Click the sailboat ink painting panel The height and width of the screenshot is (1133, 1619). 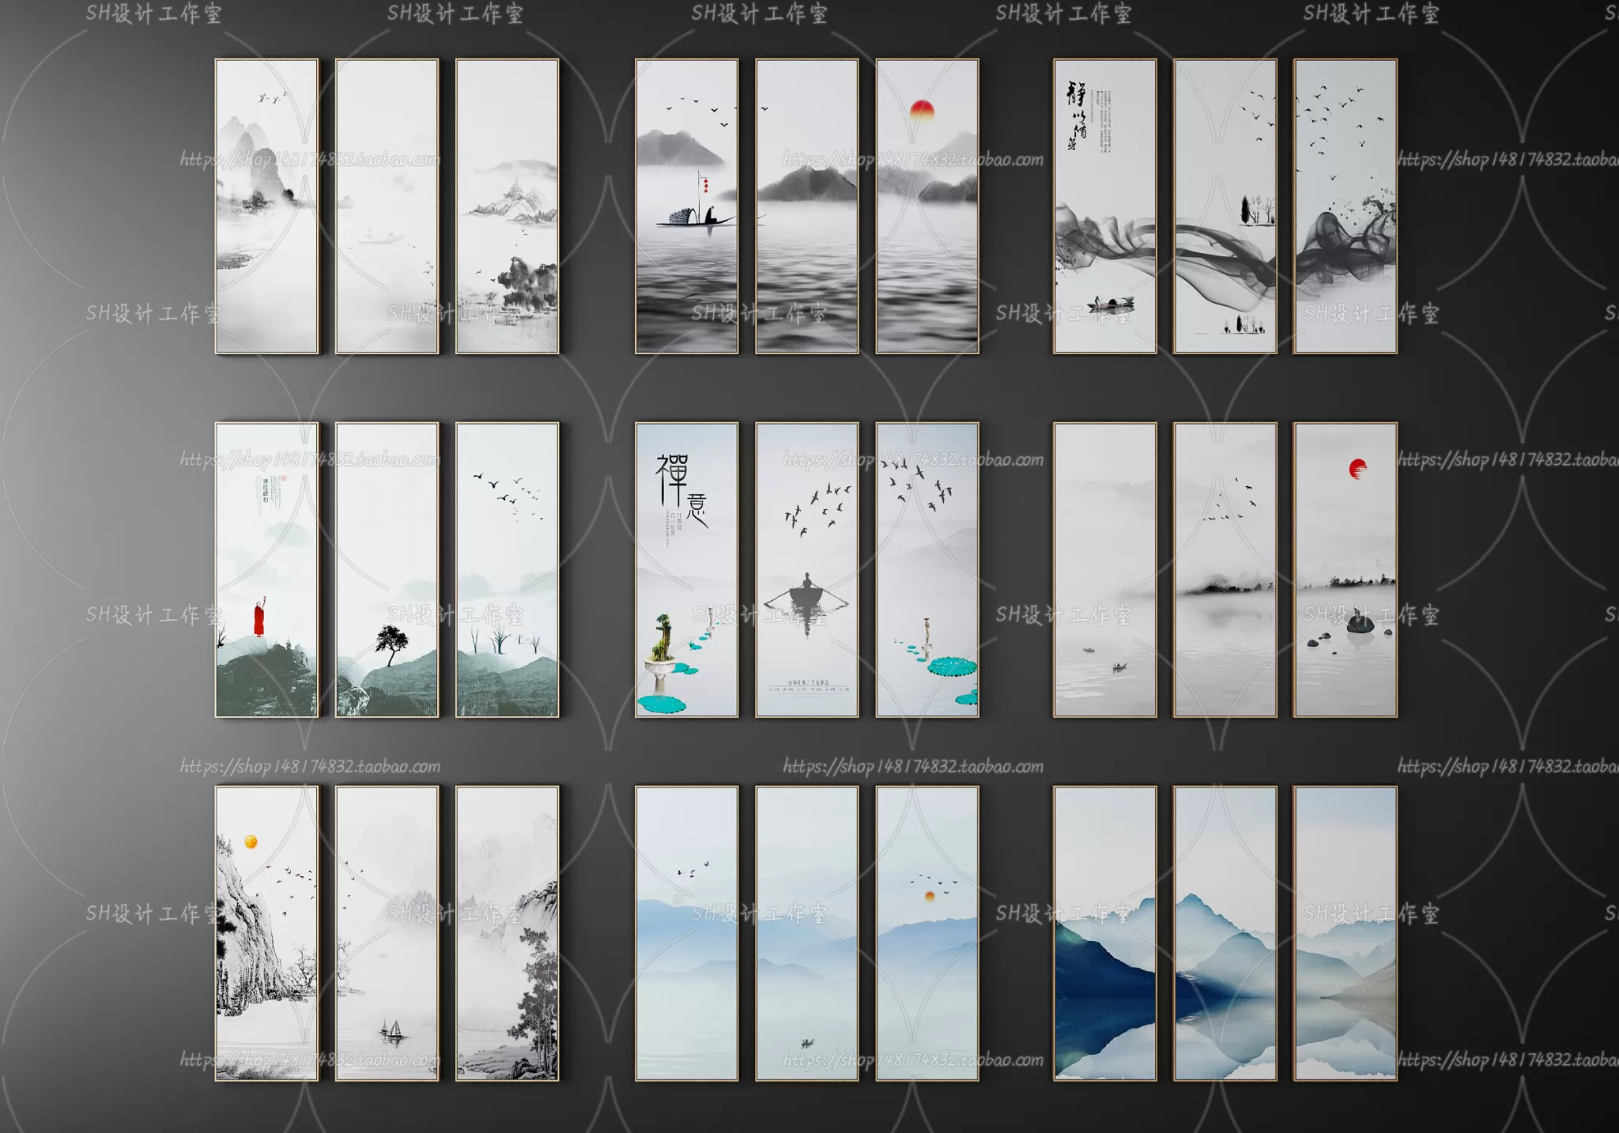[x=387, y=933]
